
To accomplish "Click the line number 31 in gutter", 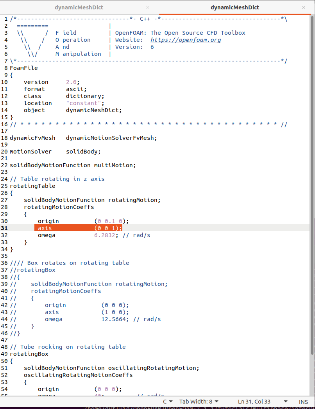I will click(4, 228).
